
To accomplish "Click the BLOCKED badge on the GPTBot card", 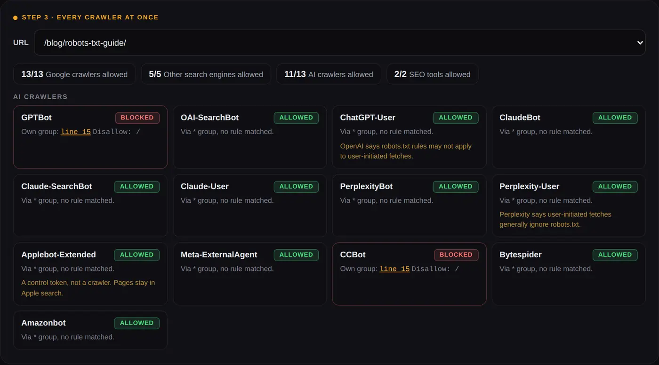I will click(x=137, y=118).
